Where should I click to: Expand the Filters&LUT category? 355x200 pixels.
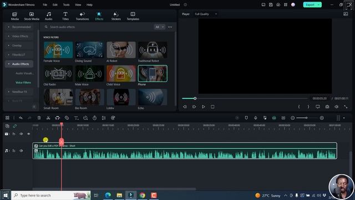point(19,54)
